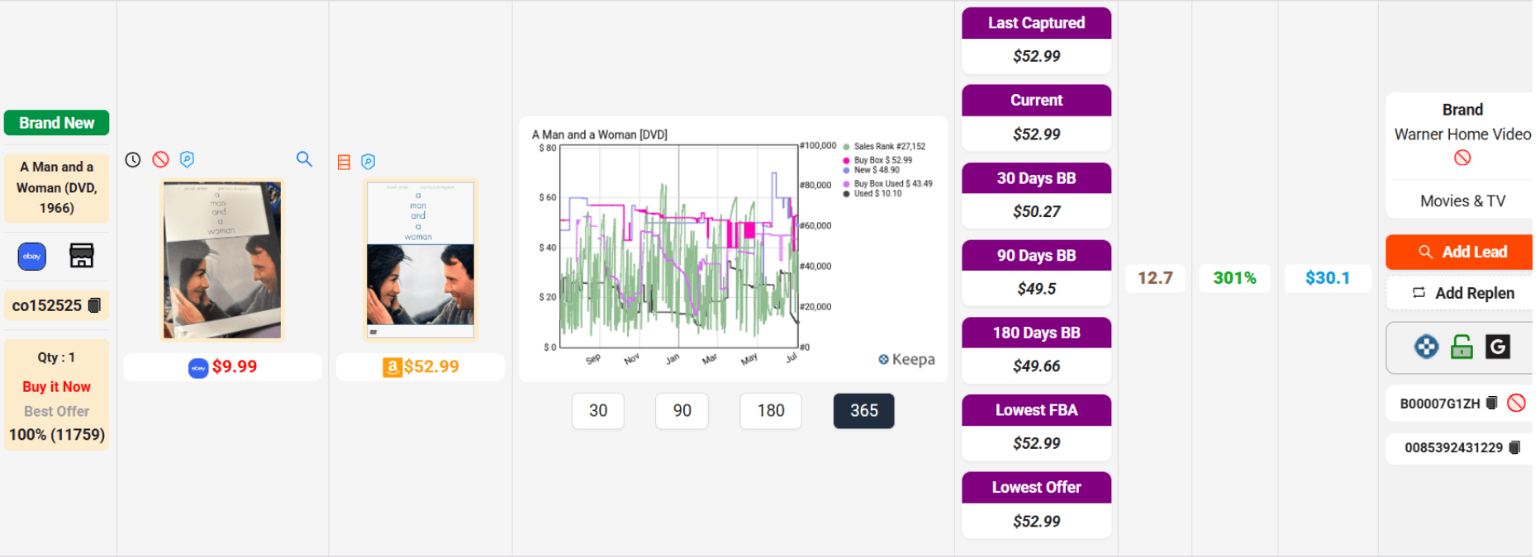Click the 180 Days BB $49.66 value
The width and height of the screenshot is (1540, 557).
tap(1037, 366)
